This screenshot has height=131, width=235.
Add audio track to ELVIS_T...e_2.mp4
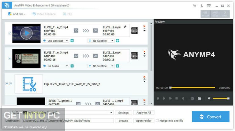point(72,41)
